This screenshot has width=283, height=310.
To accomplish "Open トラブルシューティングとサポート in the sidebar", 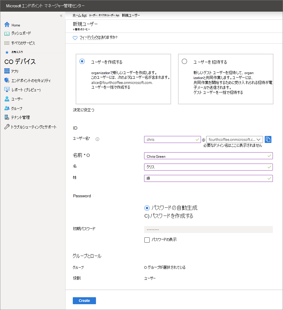I will coord(34,127).
